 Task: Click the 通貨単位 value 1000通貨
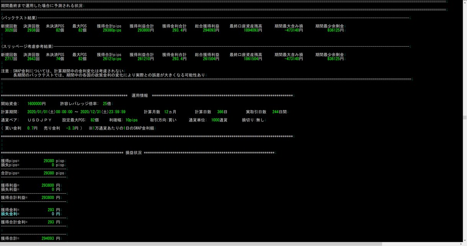point(219,120)
